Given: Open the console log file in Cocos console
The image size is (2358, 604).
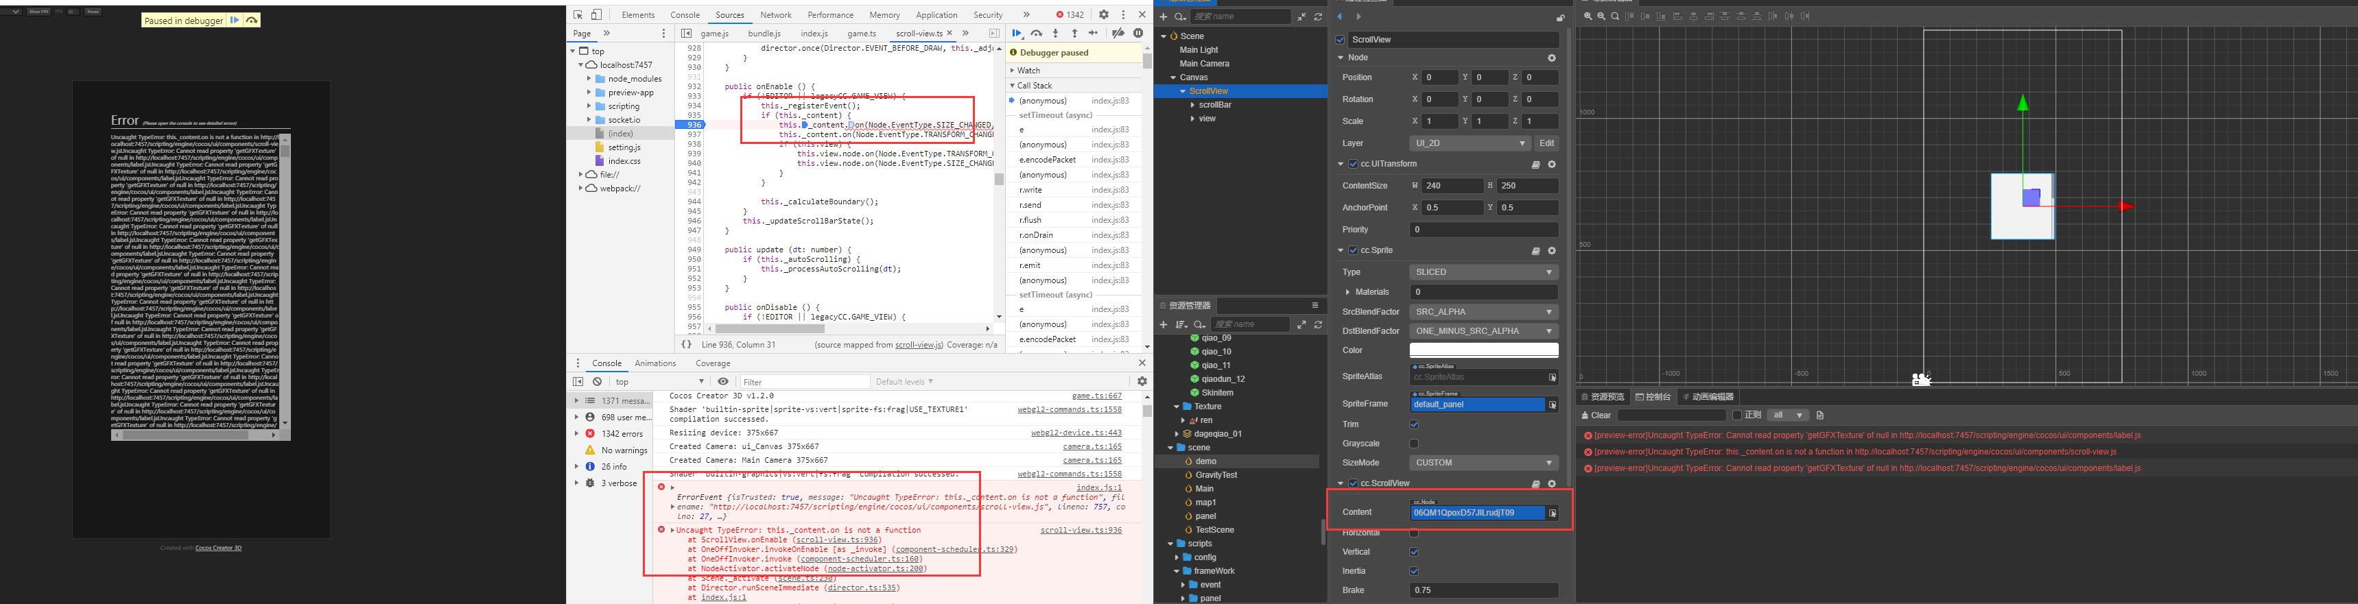Looking at the screenshot, I should (x=1819, y=415).
